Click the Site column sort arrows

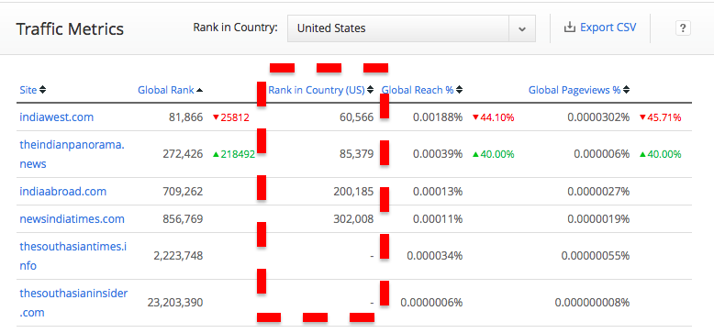(x=43, y=90)
